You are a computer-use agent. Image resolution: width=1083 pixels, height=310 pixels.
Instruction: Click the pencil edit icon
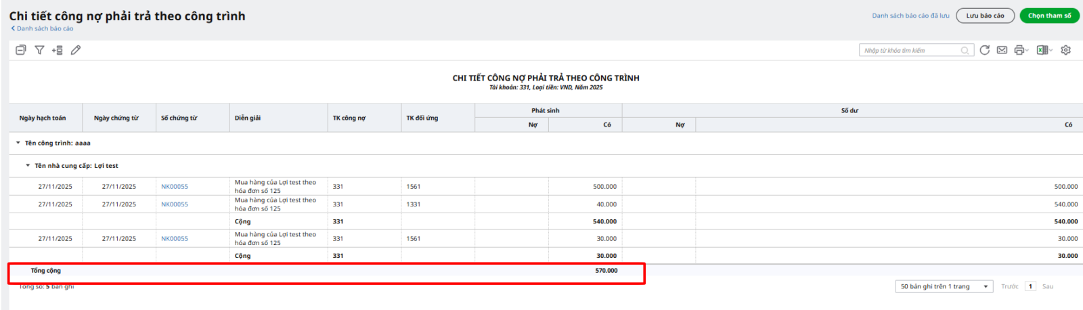pos(76,50)
